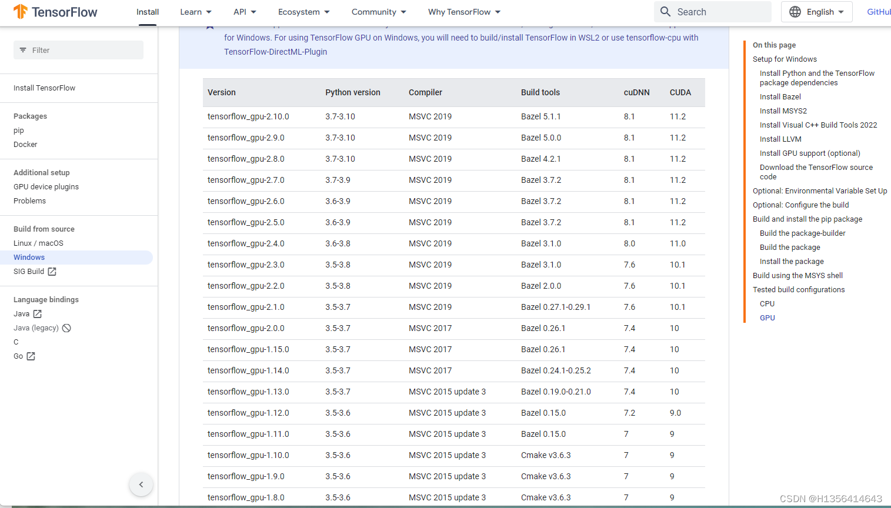Screen dimensions: 891x508
Task: Open the Go language binding
Action: click(x=18, y=356)
